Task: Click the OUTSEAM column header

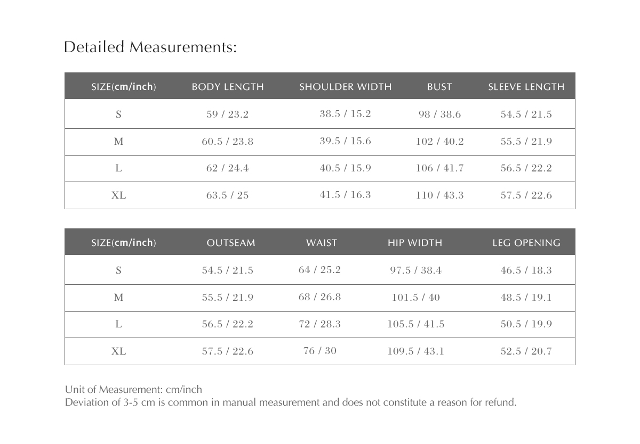Action: tap(231, 243)
